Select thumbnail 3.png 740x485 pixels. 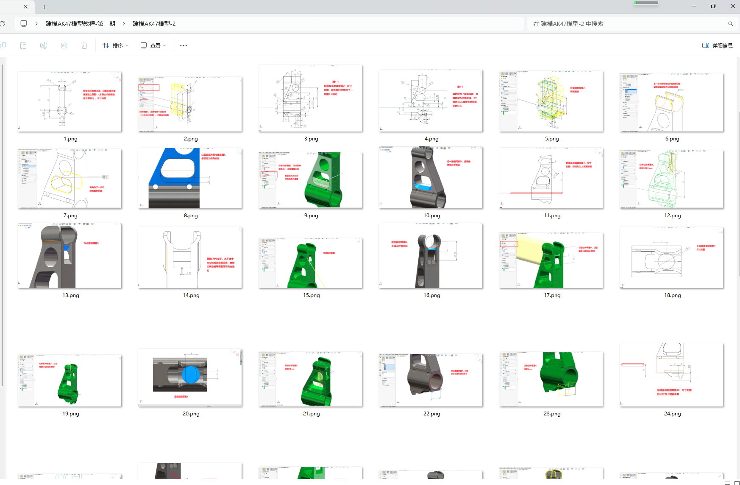click(x=311, y=98)
